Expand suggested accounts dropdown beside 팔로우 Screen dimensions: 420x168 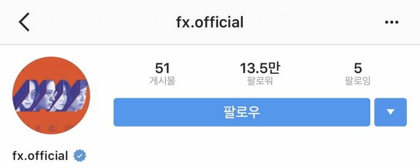point(390,112)
